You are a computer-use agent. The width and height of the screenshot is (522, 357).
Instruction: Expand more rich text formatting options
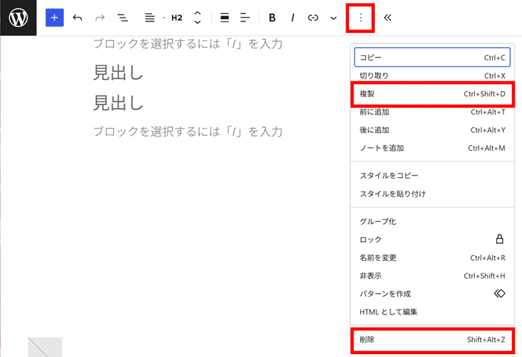333,18
